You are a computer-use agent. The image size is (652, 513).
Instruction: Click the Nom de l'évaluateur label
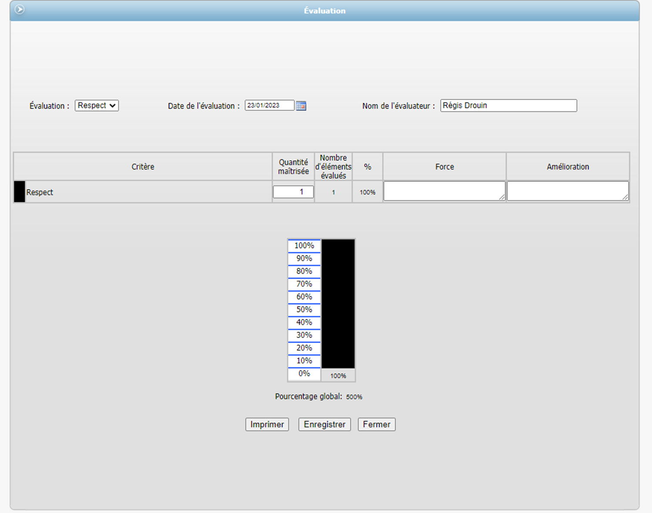click(398, 106)
